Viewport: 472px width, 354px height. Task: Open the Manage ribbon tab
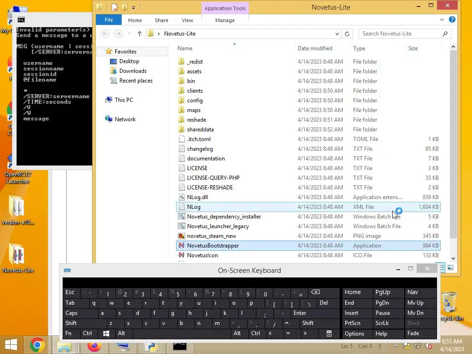(225, 20)
